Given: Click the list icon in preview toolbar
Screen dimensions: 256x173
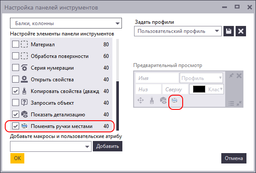Looking at the screenshot, I should tap(231, 103).
